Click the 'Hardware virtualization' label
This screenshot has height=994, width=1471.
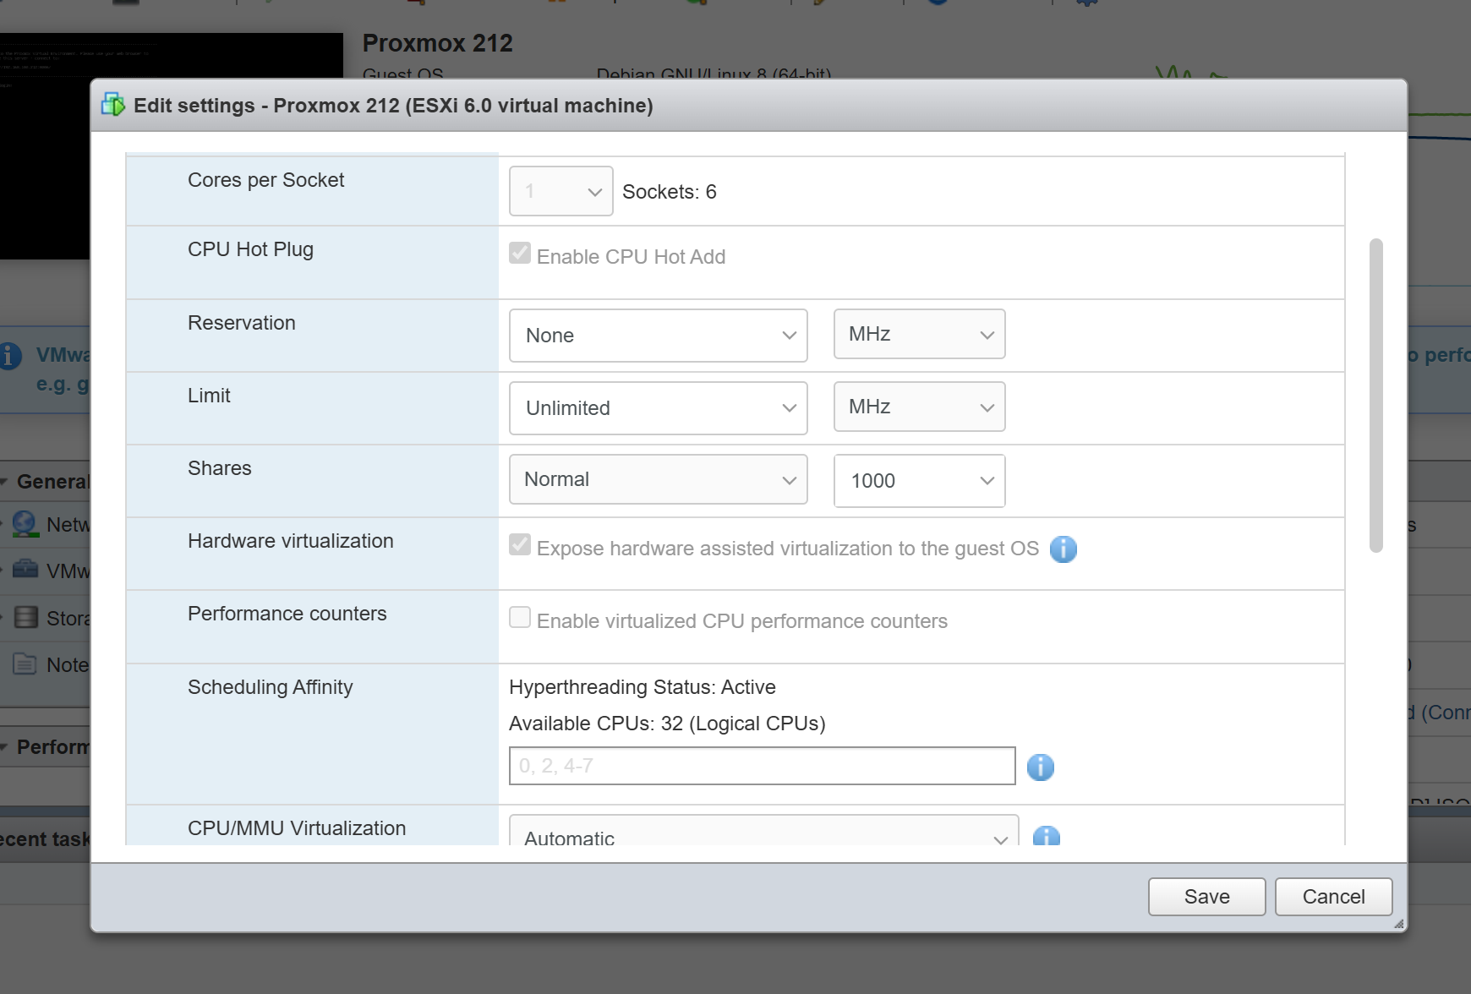click(x=291, y=541)
